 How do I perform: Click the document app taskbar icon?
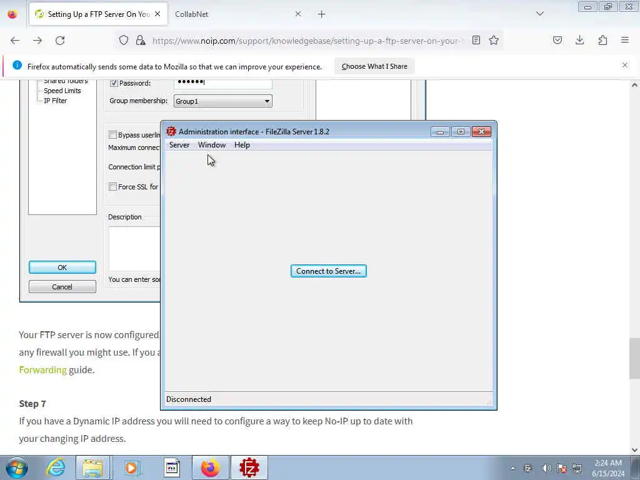[x=172, y=467]
